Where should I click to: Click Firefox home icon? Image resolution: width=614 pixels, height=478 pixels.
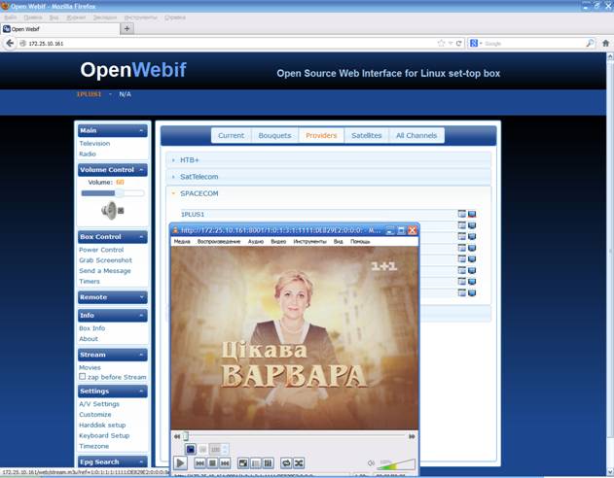[605, 44]
